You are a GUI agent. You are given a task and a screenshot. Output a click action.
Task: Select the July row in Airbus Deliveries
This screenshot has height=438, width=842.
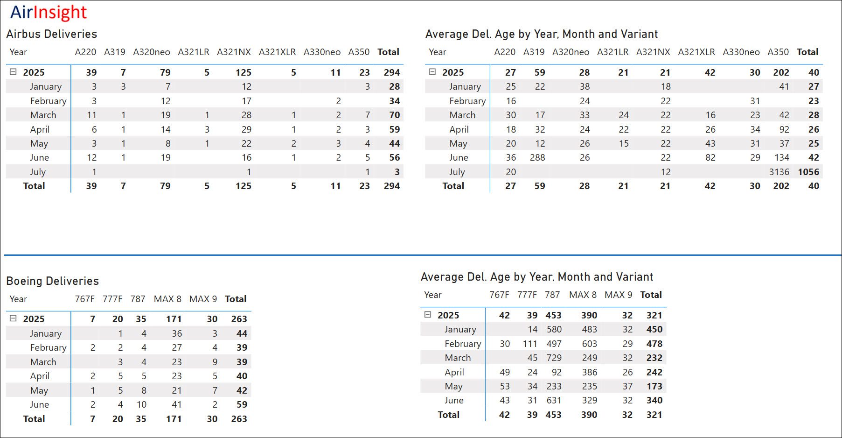[38, 172]
